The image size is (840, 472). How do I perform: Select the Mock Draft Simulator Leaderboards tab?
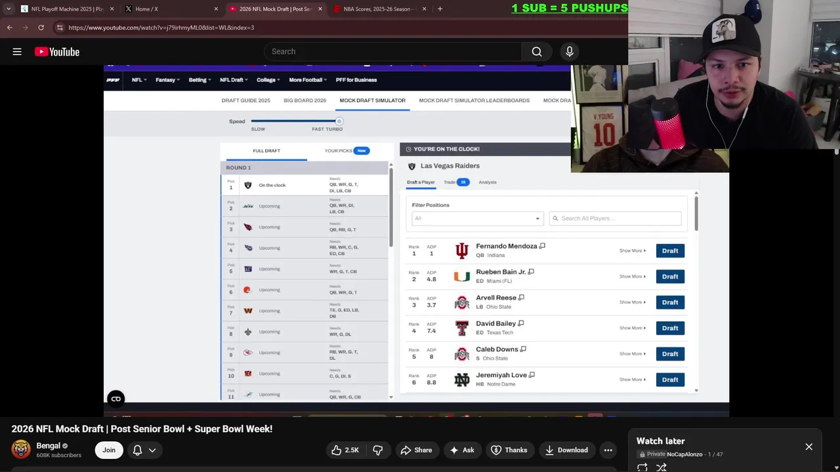474,100
